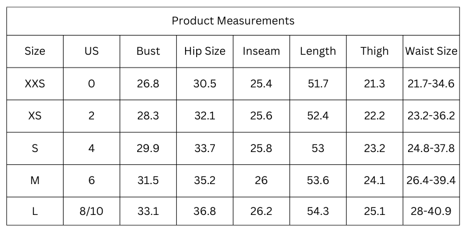This screenshot has height=233, width=467.
Task: Click the Length column header
Action: [x=318, y=51]
